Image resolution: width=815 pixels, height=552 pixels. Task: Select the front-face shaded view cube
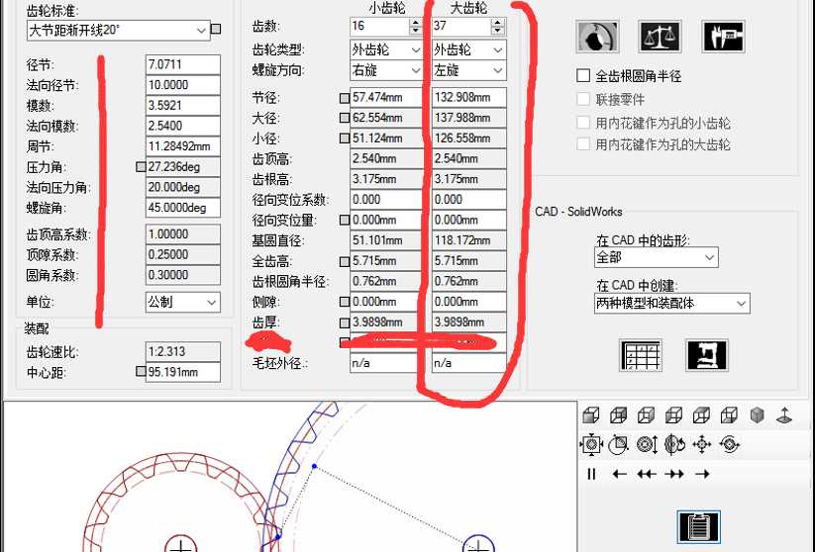point(591,415)
